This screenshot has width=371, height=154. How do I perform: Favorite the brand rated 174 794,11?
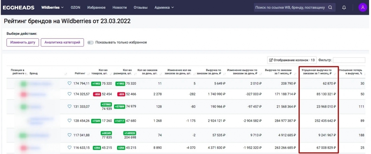tap(69, 83)
